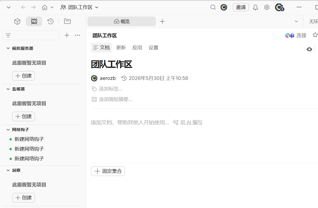The height and width of the screenshot is (208, 318).
Task: Open the 团队工作区 workspace switcher dropdown
Action: [79, 7]
